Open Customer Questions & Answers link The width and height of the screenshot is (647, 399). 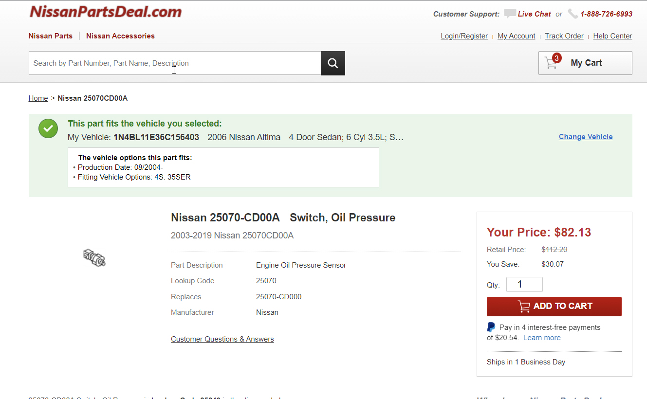[222, 339]
